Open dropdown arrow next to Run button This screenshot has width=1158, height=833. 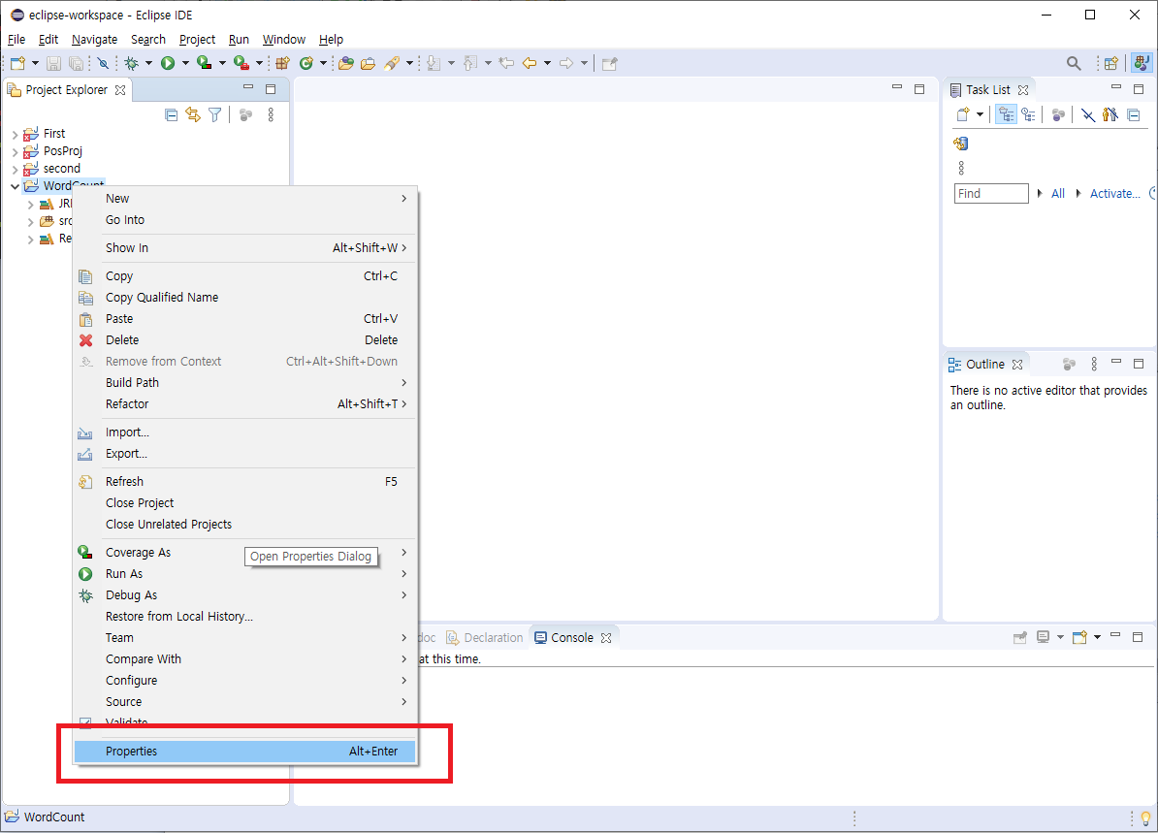[185, 63]
